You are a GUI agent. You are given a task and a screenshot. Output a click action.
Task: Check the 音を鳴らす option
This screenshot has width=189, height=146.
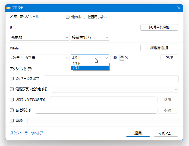pyautogui.click(x=12, y=110)
